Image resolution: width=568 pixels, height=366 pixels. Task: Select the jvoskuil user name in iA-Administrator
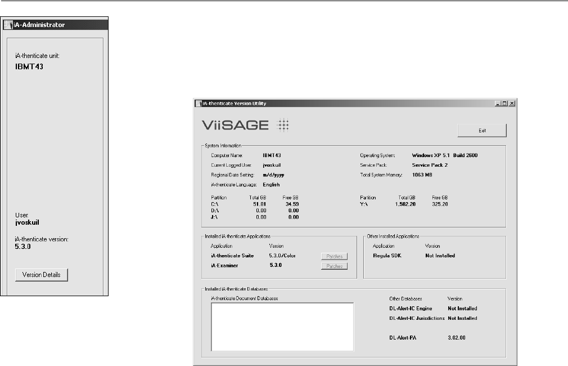[x=27, y=222]
